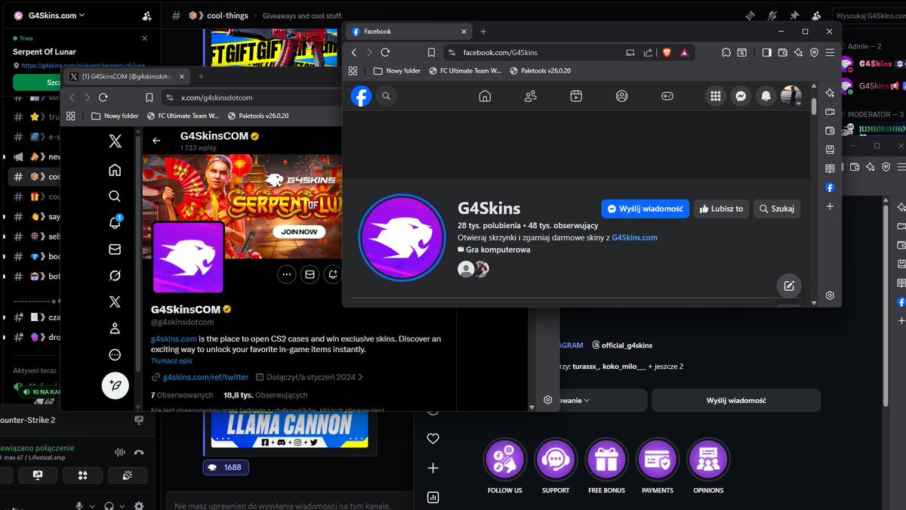
Task: Open Facebook account avatar dropdown
Action: point(791,96)
